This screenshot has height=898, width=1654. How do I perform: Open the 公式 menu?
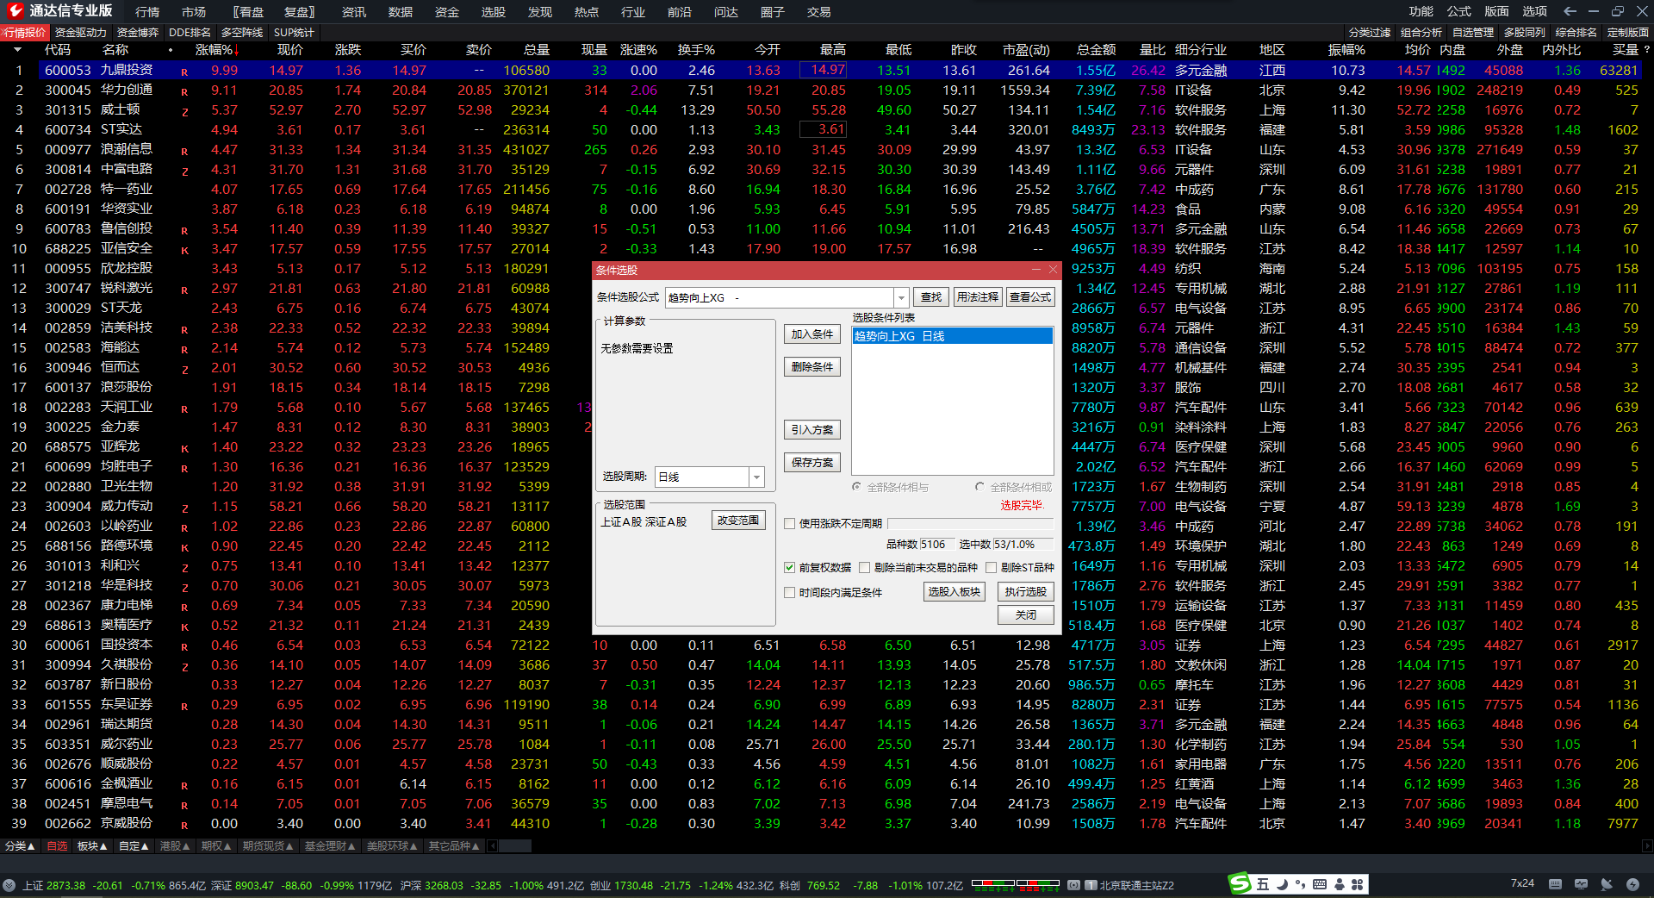(1458, 11)
